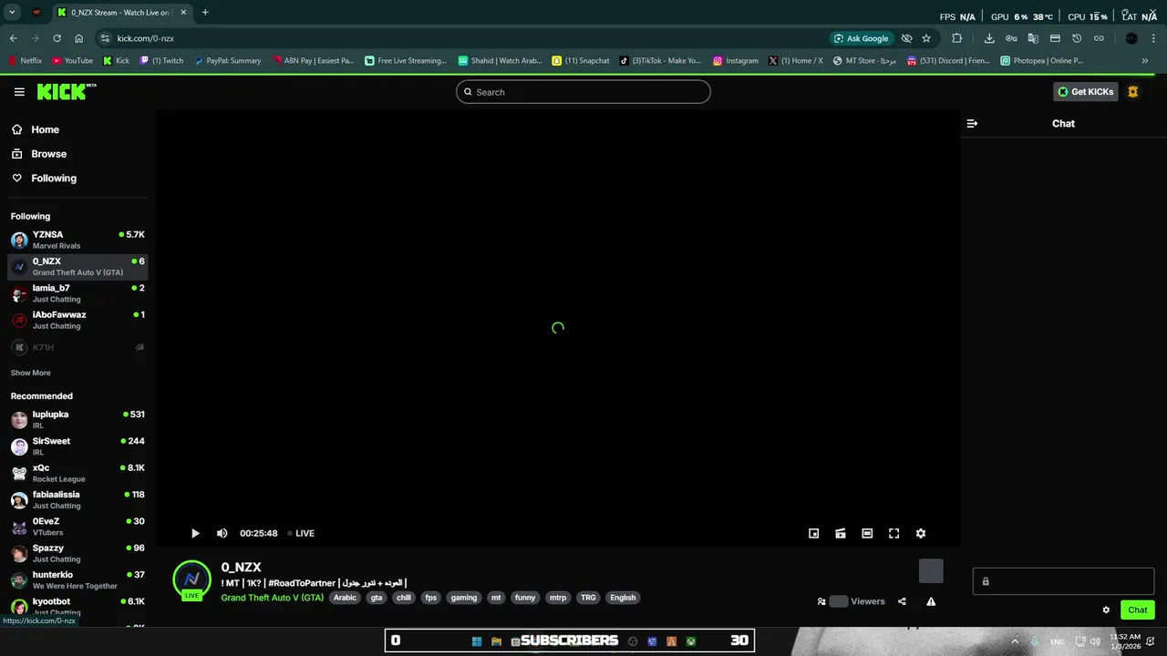Open hunterkio recommended channel
This screenshot has width=1167, height=656.
tap(77, 580)
